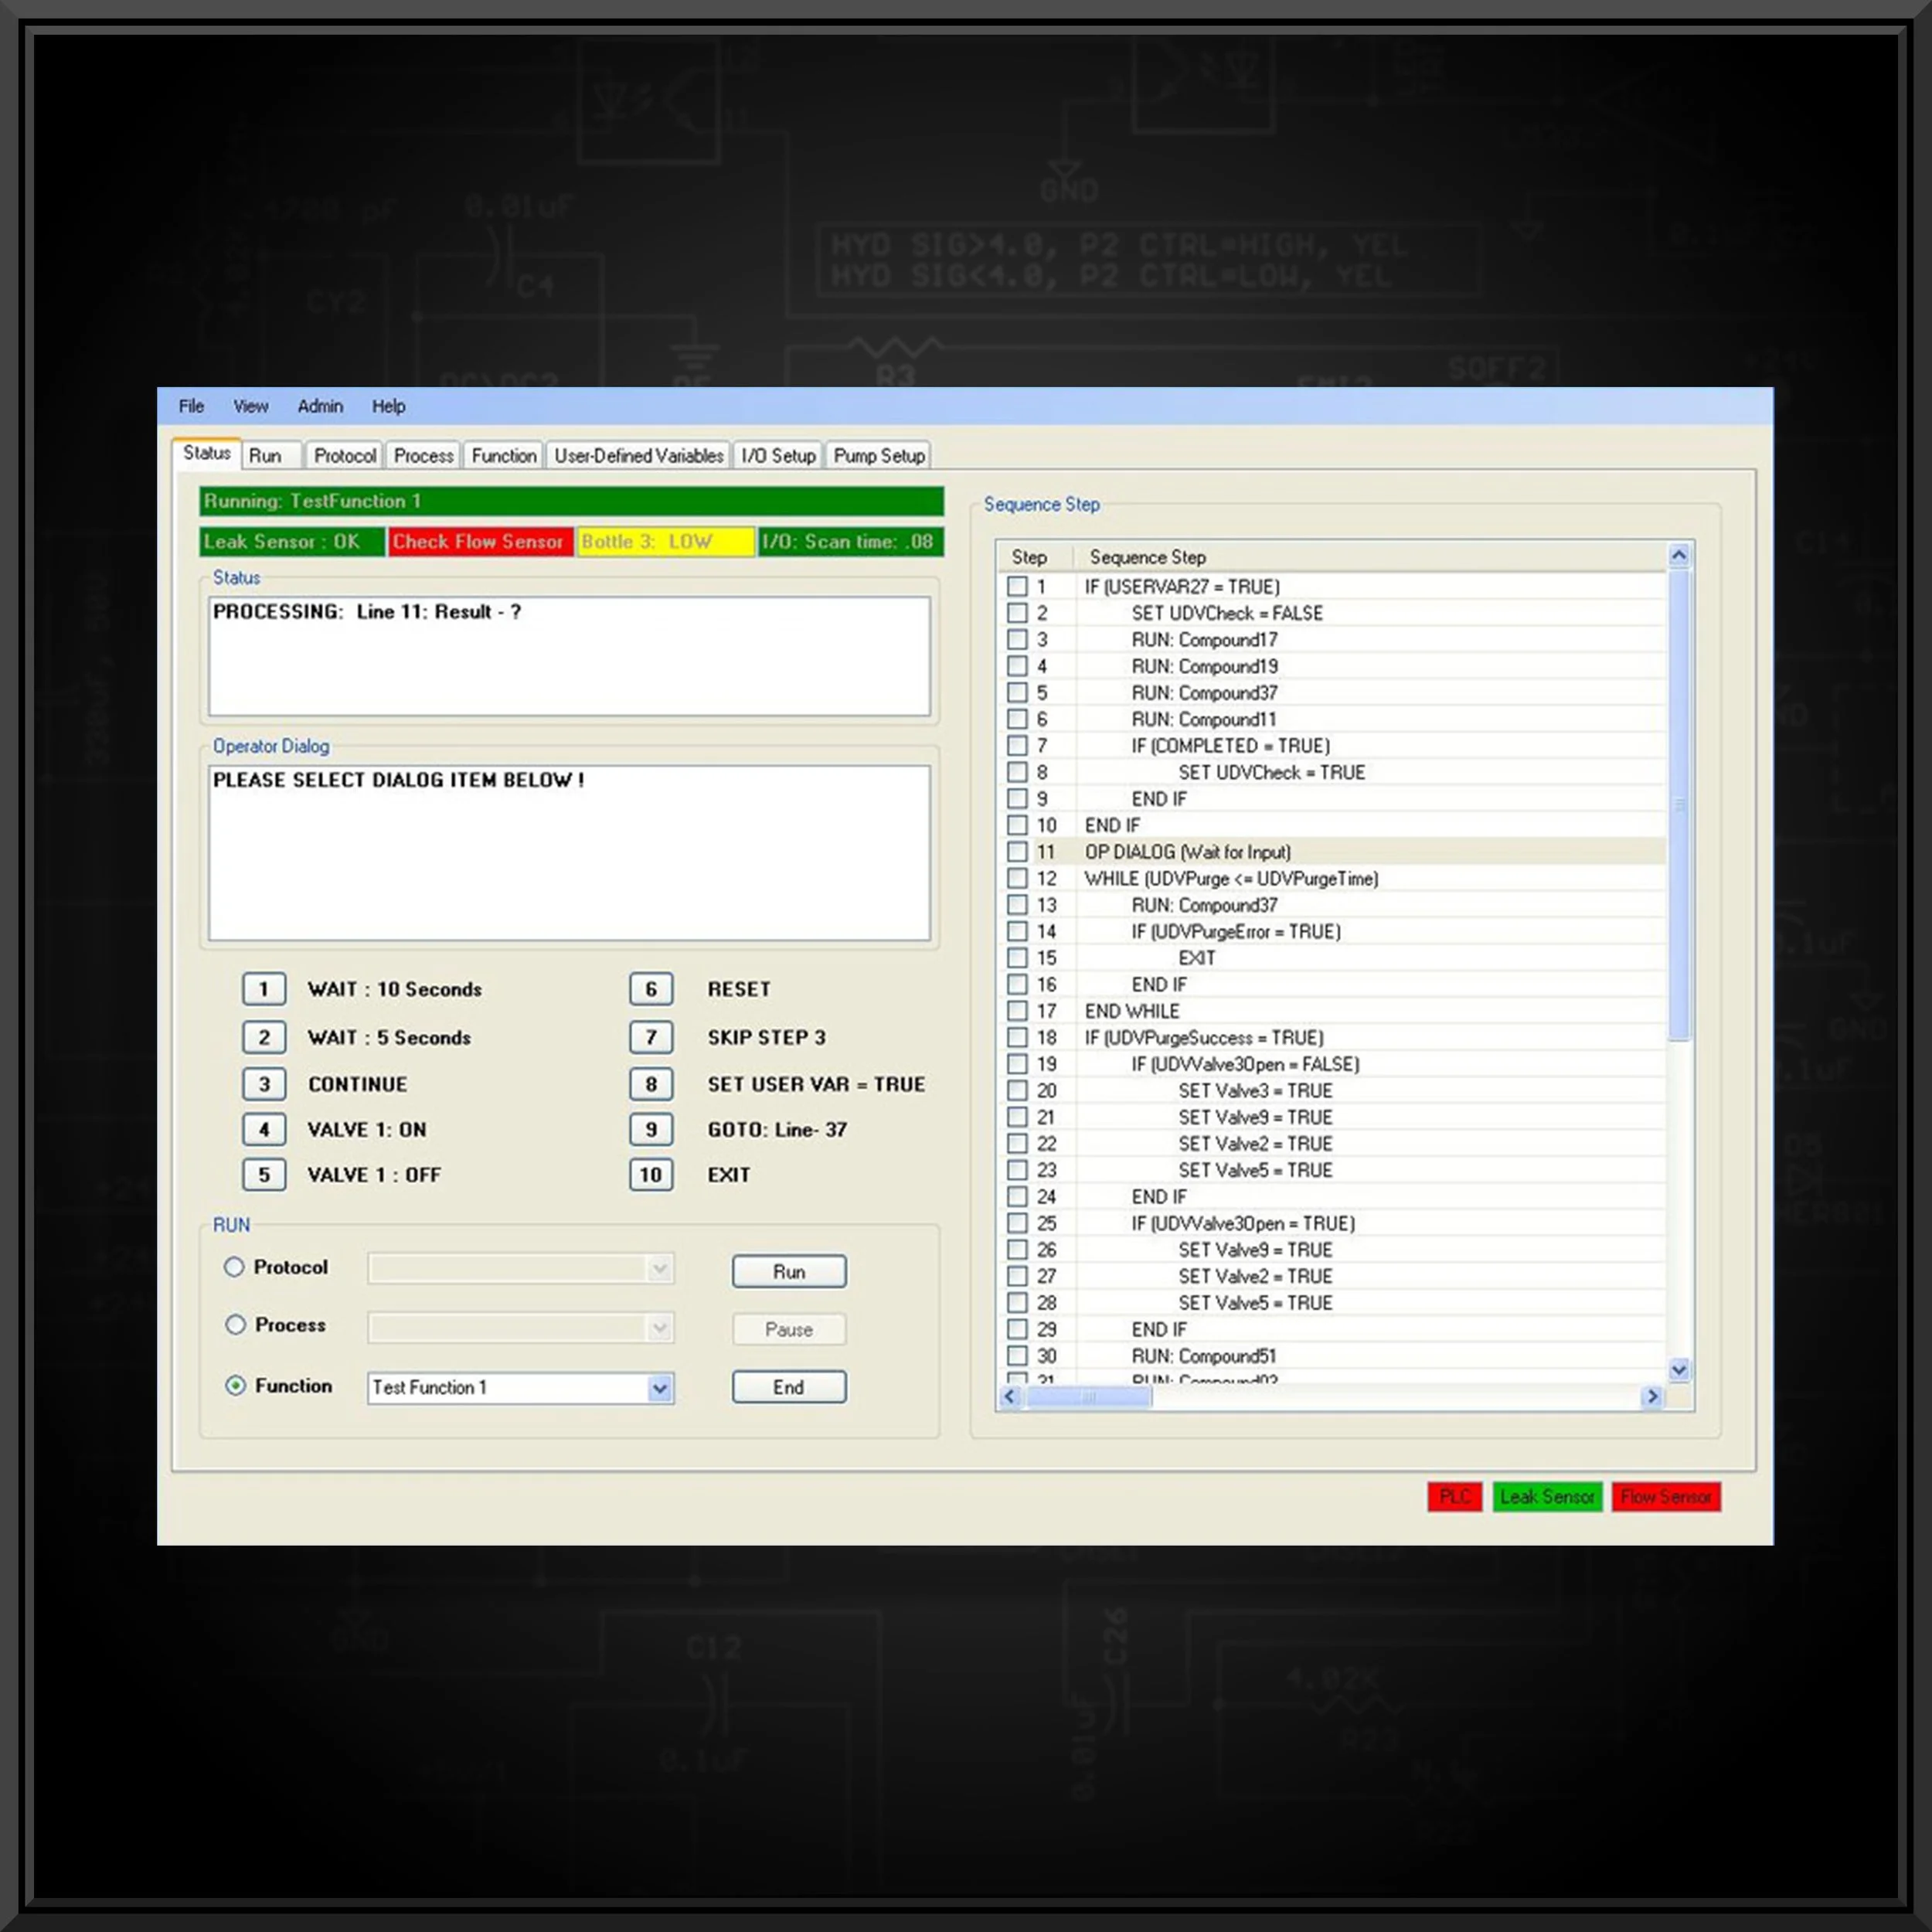Select the Function radio button
1932x1932 pixels.
pos(235,1386)
